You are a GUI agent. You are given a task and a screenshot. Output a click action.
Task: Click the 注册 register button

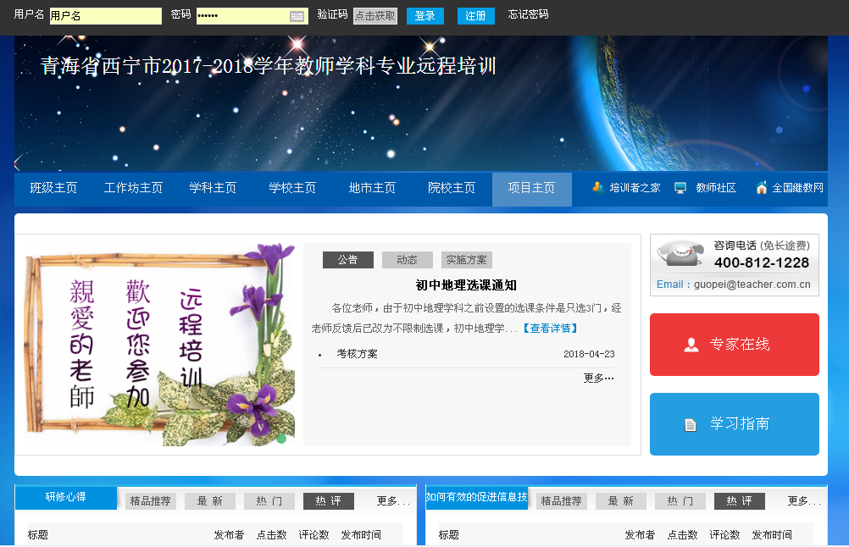coord(475,16)
